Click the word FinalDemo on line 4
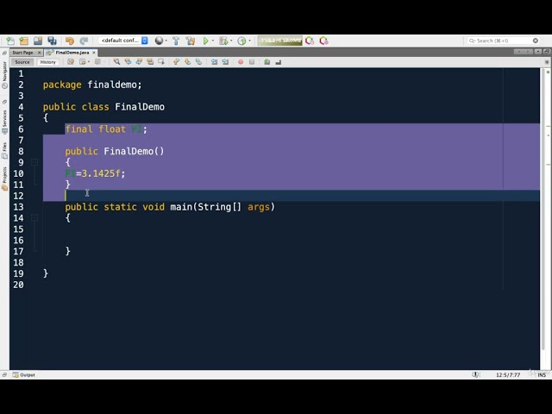This screenshot has height=414, width=552. [140, 107]
